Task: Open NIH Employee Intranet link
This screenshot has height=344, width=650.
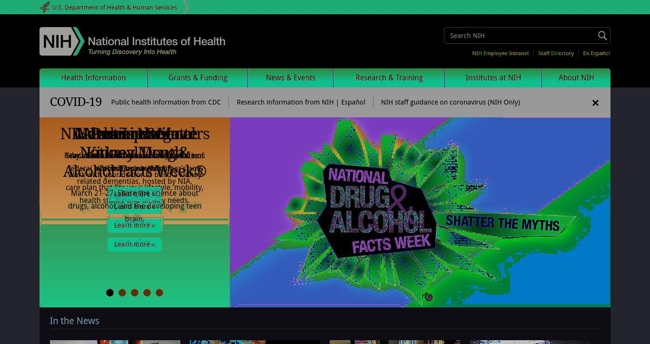Action: [x=501, y=53]
